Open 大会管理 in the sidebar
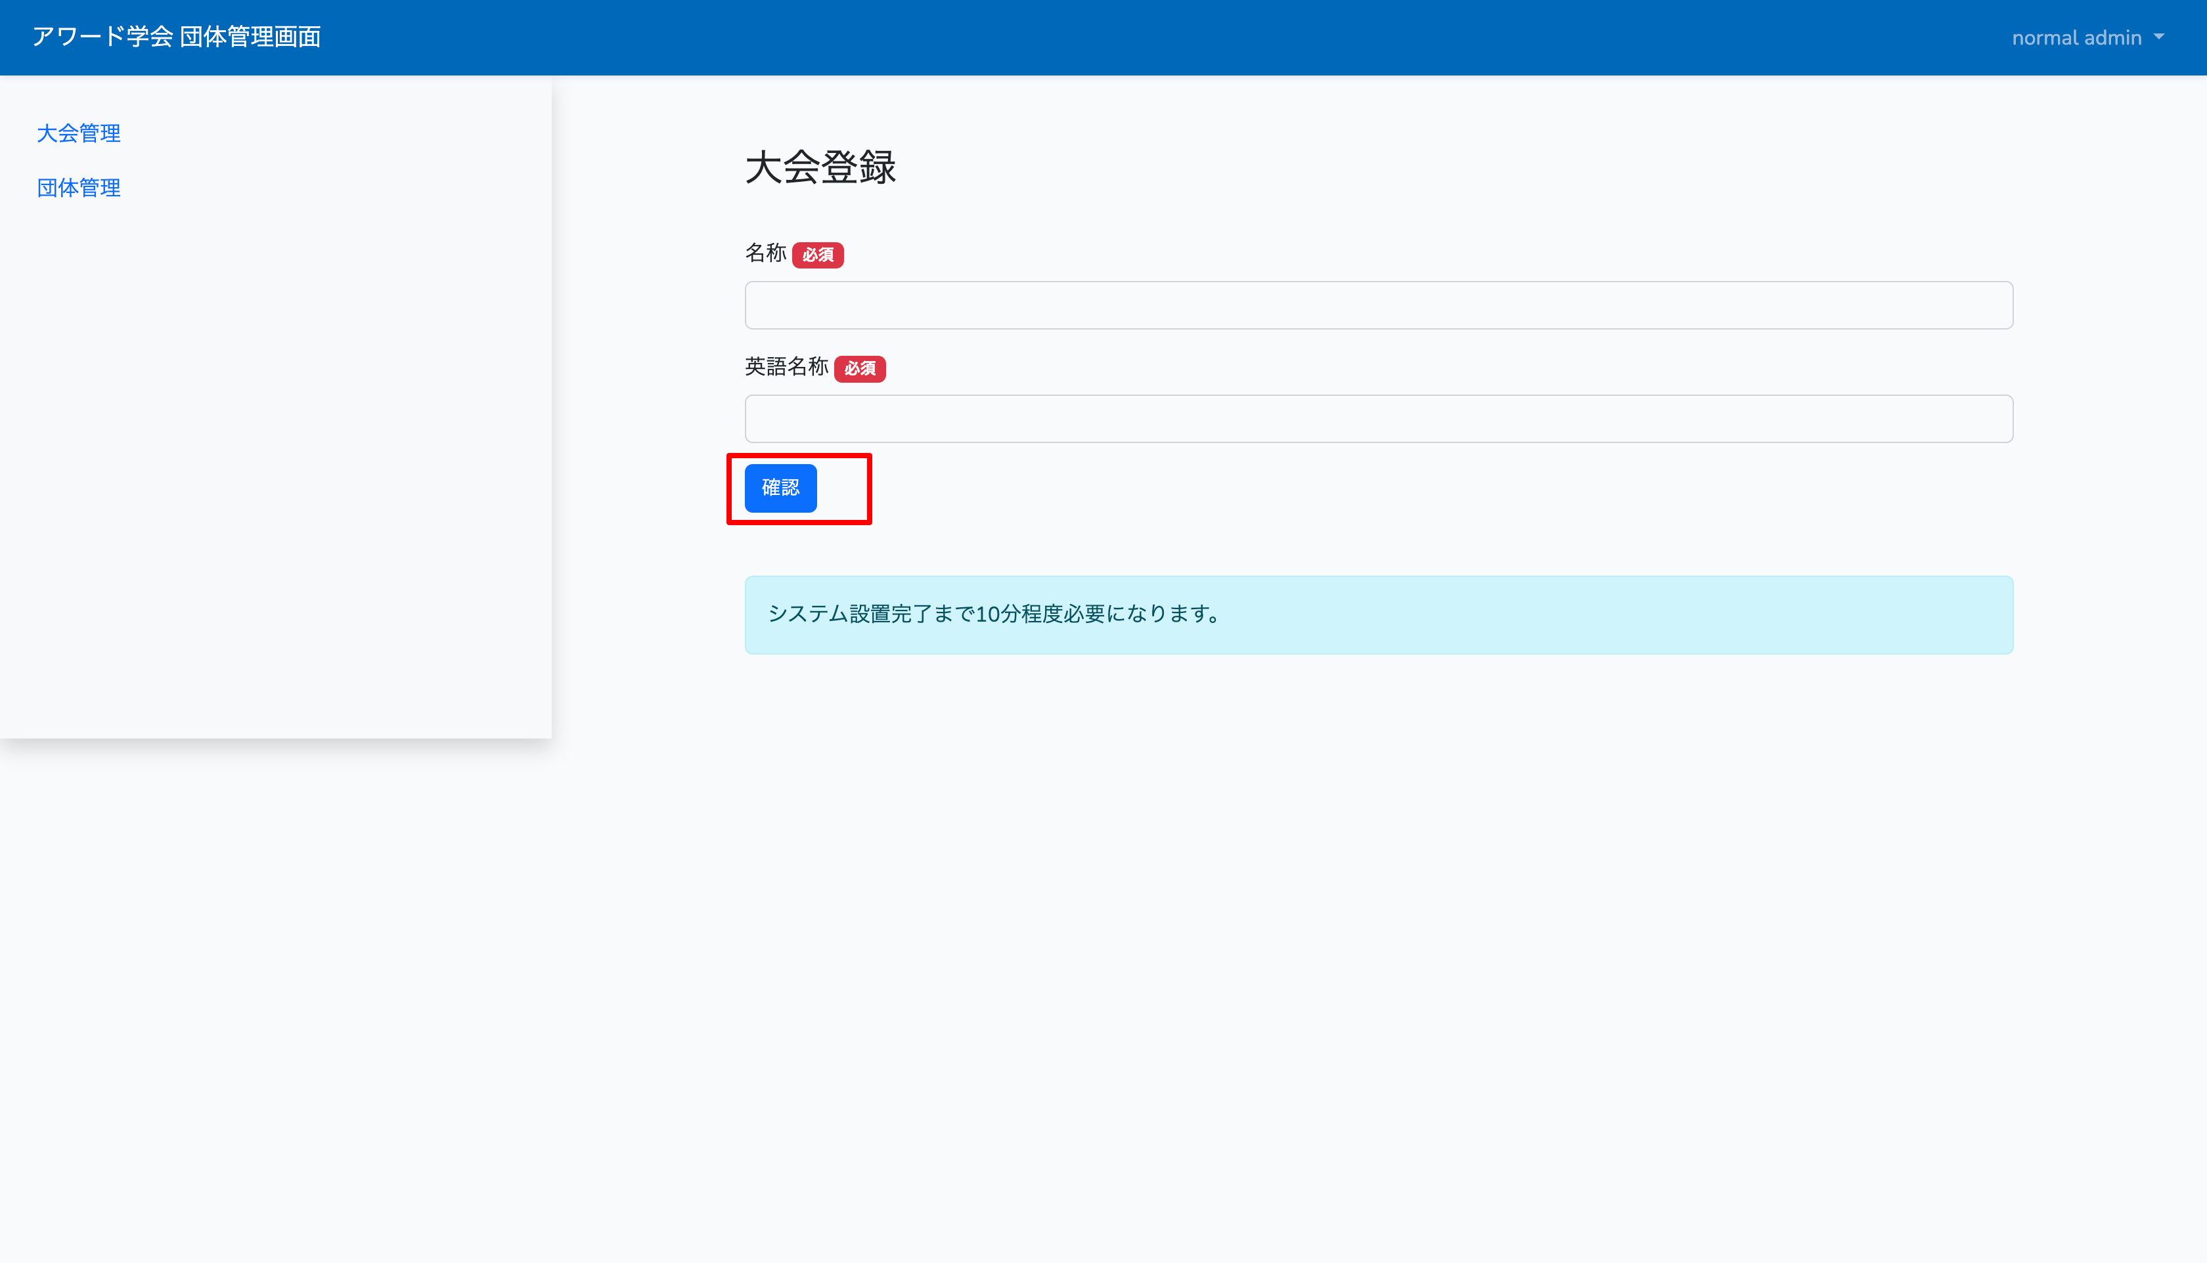 78,133
